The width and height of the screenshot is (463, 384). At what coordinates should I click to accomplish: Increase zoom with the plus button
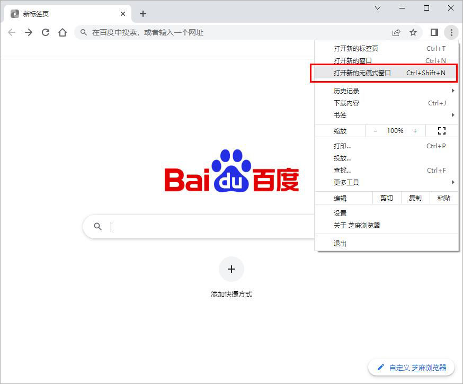click(415, 131)
